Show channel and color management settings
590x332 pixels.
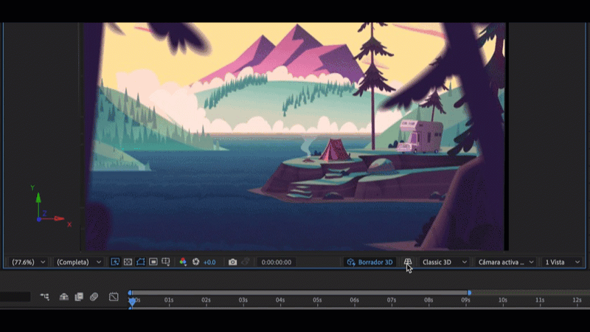183,262
